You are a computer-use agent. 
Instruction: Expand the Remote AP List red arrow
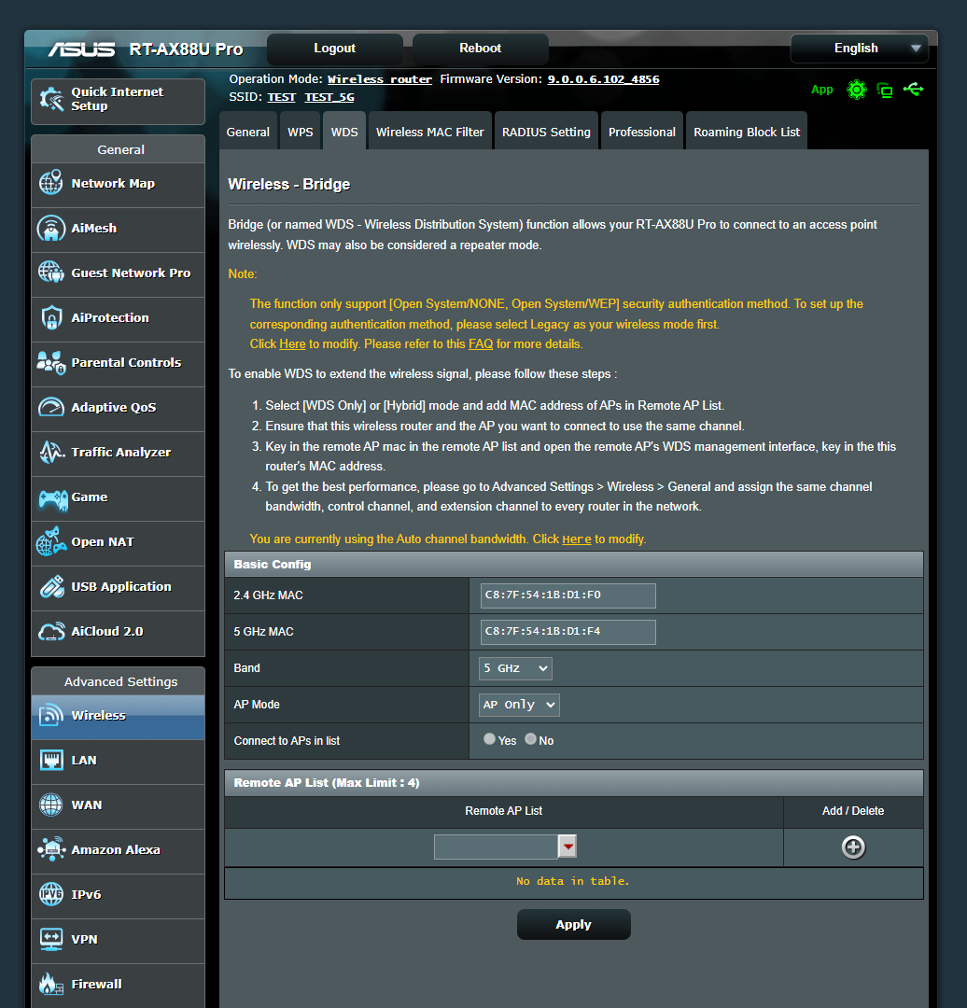(x=568, y=847)
